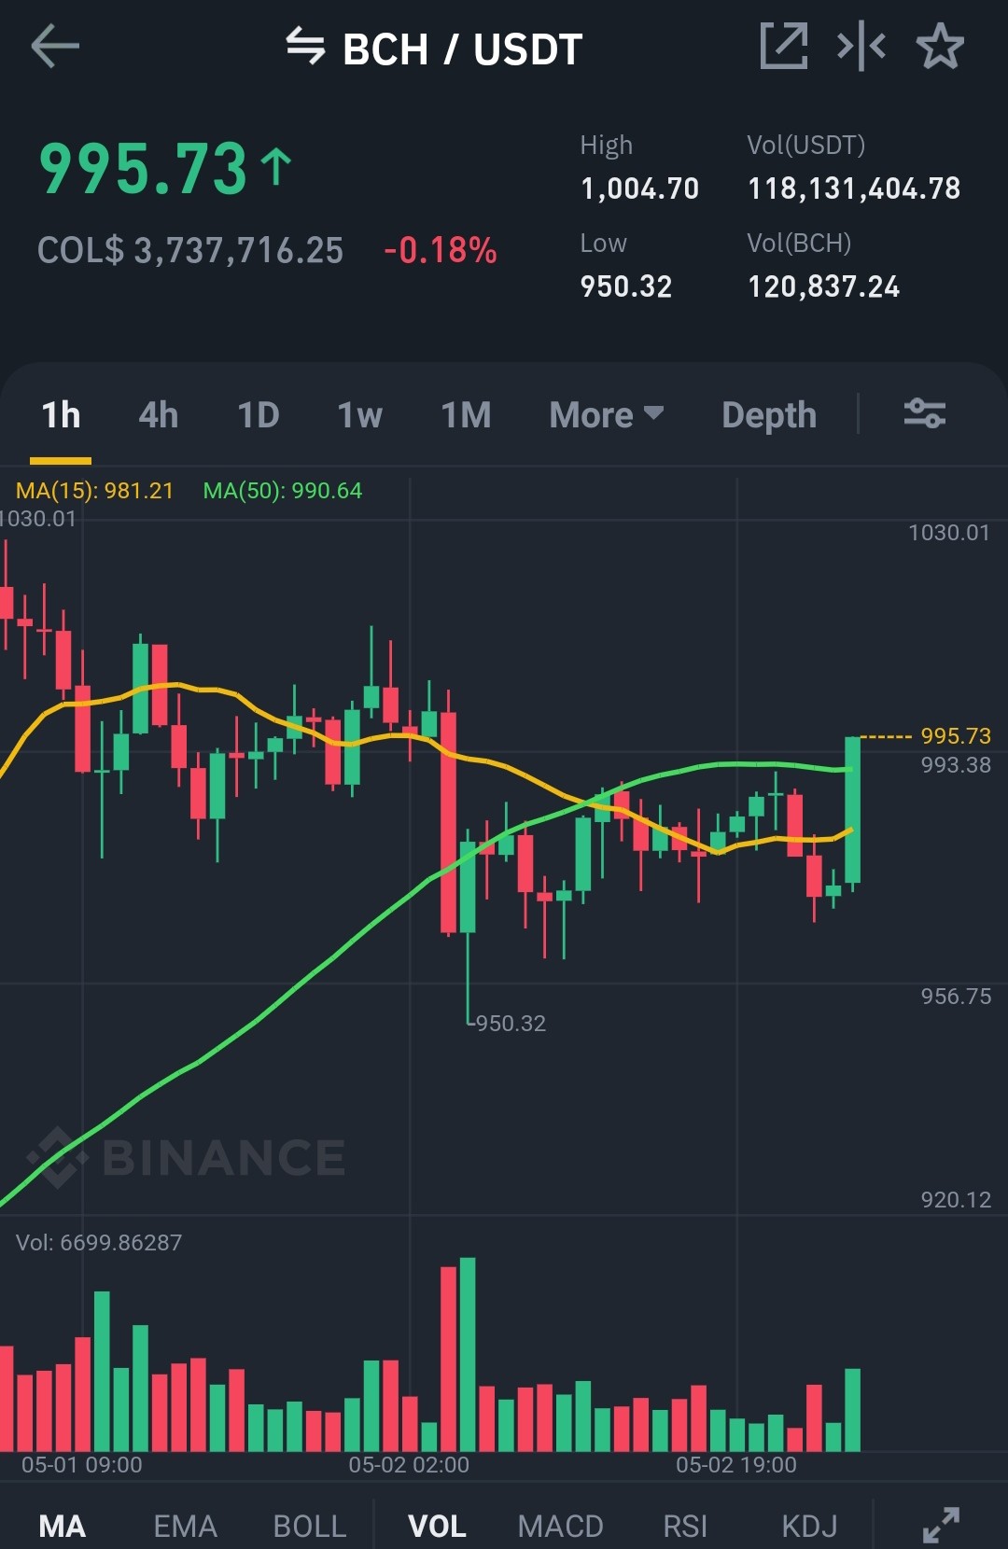The height and width of the screenshot is (1549, 1008).
Task: Expand chart to fullscreen
Action: pyautogui.click(x=941, y=1526)
